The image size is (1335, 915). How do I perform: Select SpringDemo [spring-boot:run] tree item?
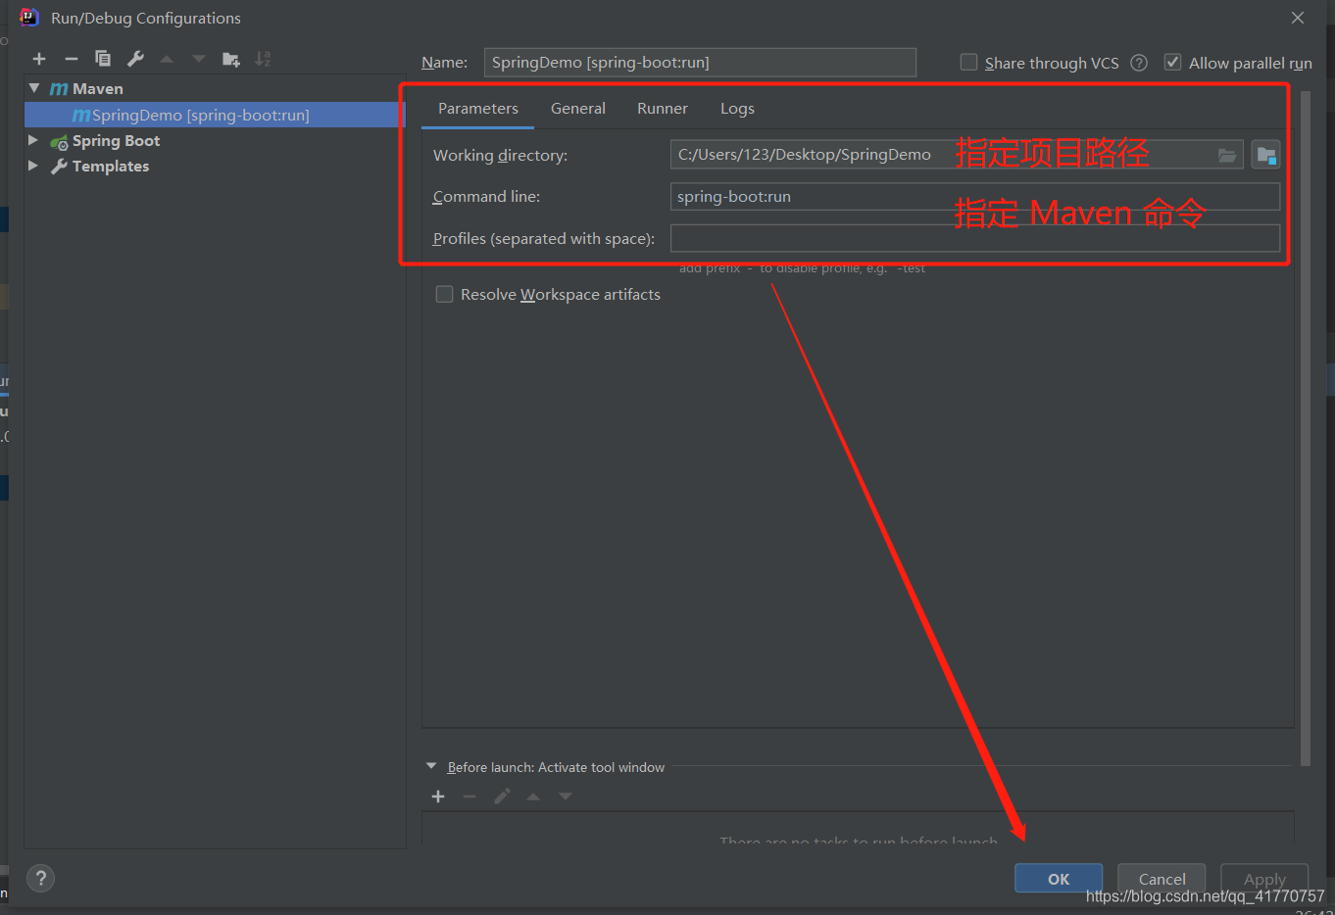pyautogui.click(x=214, y=115)
